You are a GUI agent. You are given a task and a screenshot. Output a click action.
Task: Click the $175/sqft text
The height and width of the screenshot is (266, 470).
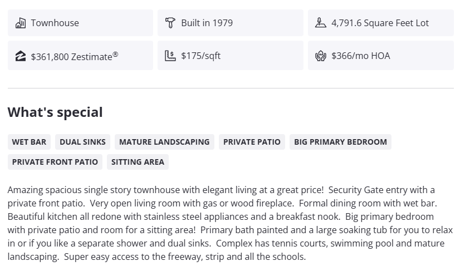click(x=200, y=56)
